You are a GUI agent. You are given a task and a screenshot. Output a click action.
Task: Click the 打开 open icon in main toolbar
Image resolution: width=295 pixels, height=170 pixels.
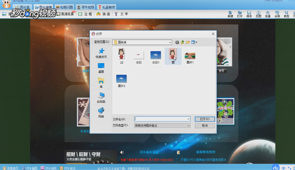click(240, 14)
